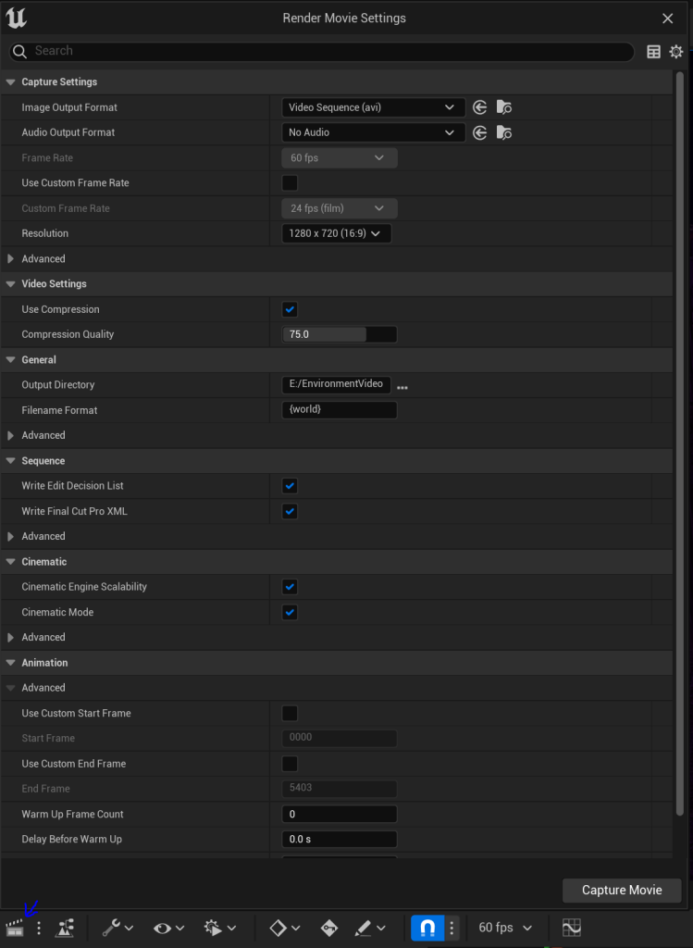Open the Image Output Format dropdown

point(373,107)
